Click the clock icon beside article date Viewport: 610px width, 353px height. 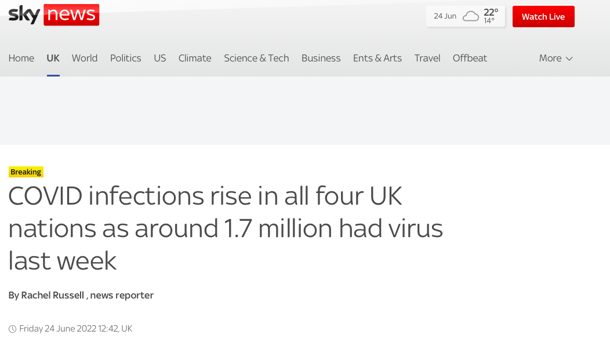click(12, 329)
